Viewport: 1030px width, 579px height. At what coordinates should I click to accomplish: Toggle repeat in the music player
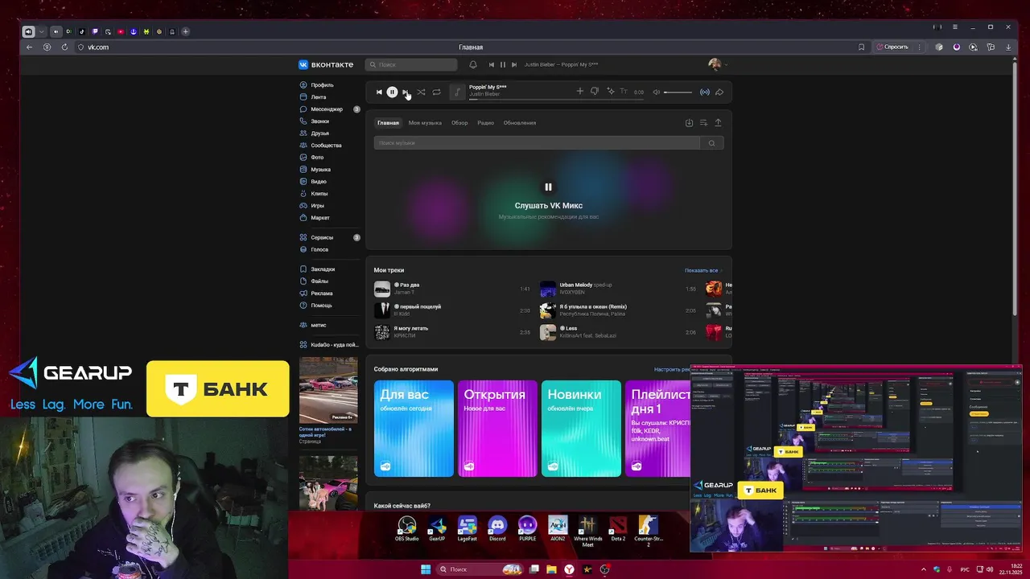[x=436, y=92]
